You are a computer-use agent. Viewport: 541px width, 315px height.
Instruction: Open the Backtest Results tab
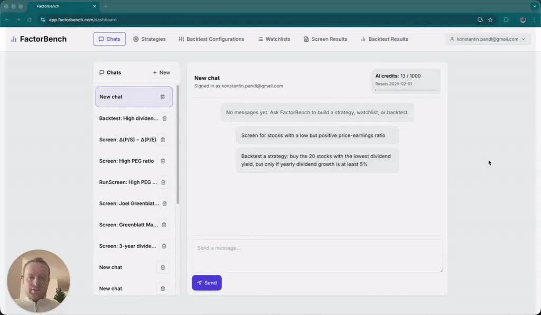click(x=385, y=39)
